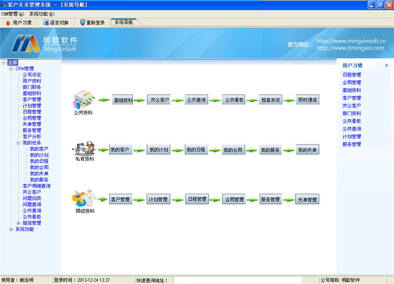This screenshot has height=284, width=394.
Task: Open the itmingxin.com website link
Action: pyautogui.click(x=351, y=48)
